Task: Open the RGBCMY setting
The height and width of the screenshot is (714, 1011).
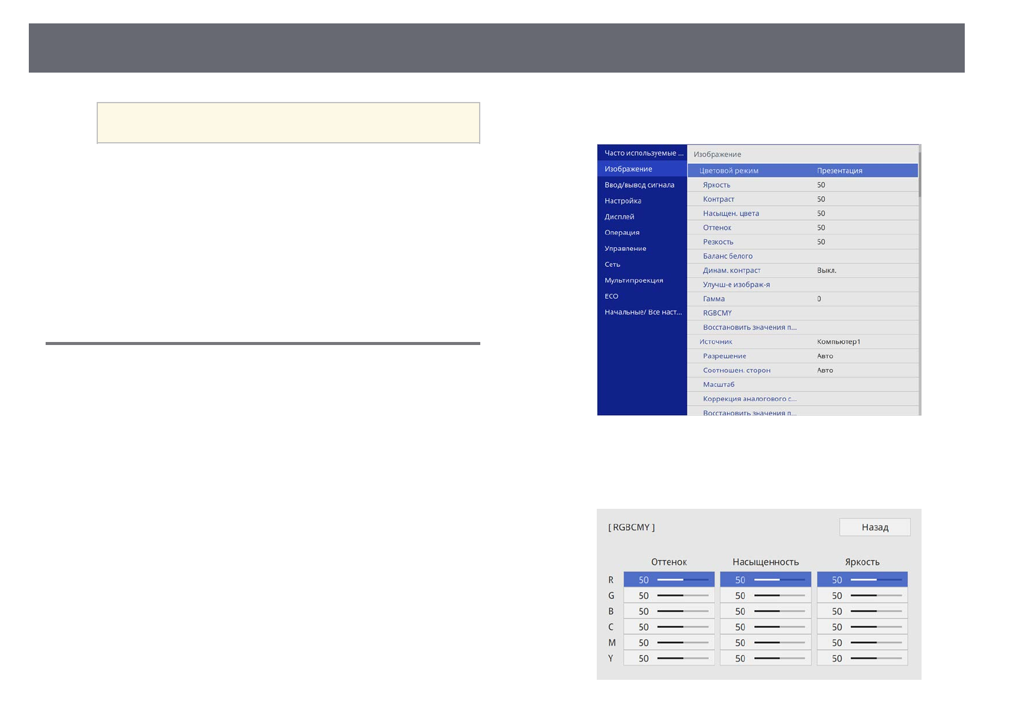Action: [802, 313]
